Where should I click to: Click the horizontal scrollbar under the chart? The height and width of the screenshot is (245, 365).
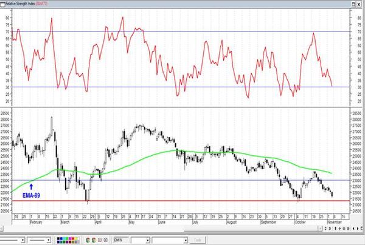click(x=163, y=229)
